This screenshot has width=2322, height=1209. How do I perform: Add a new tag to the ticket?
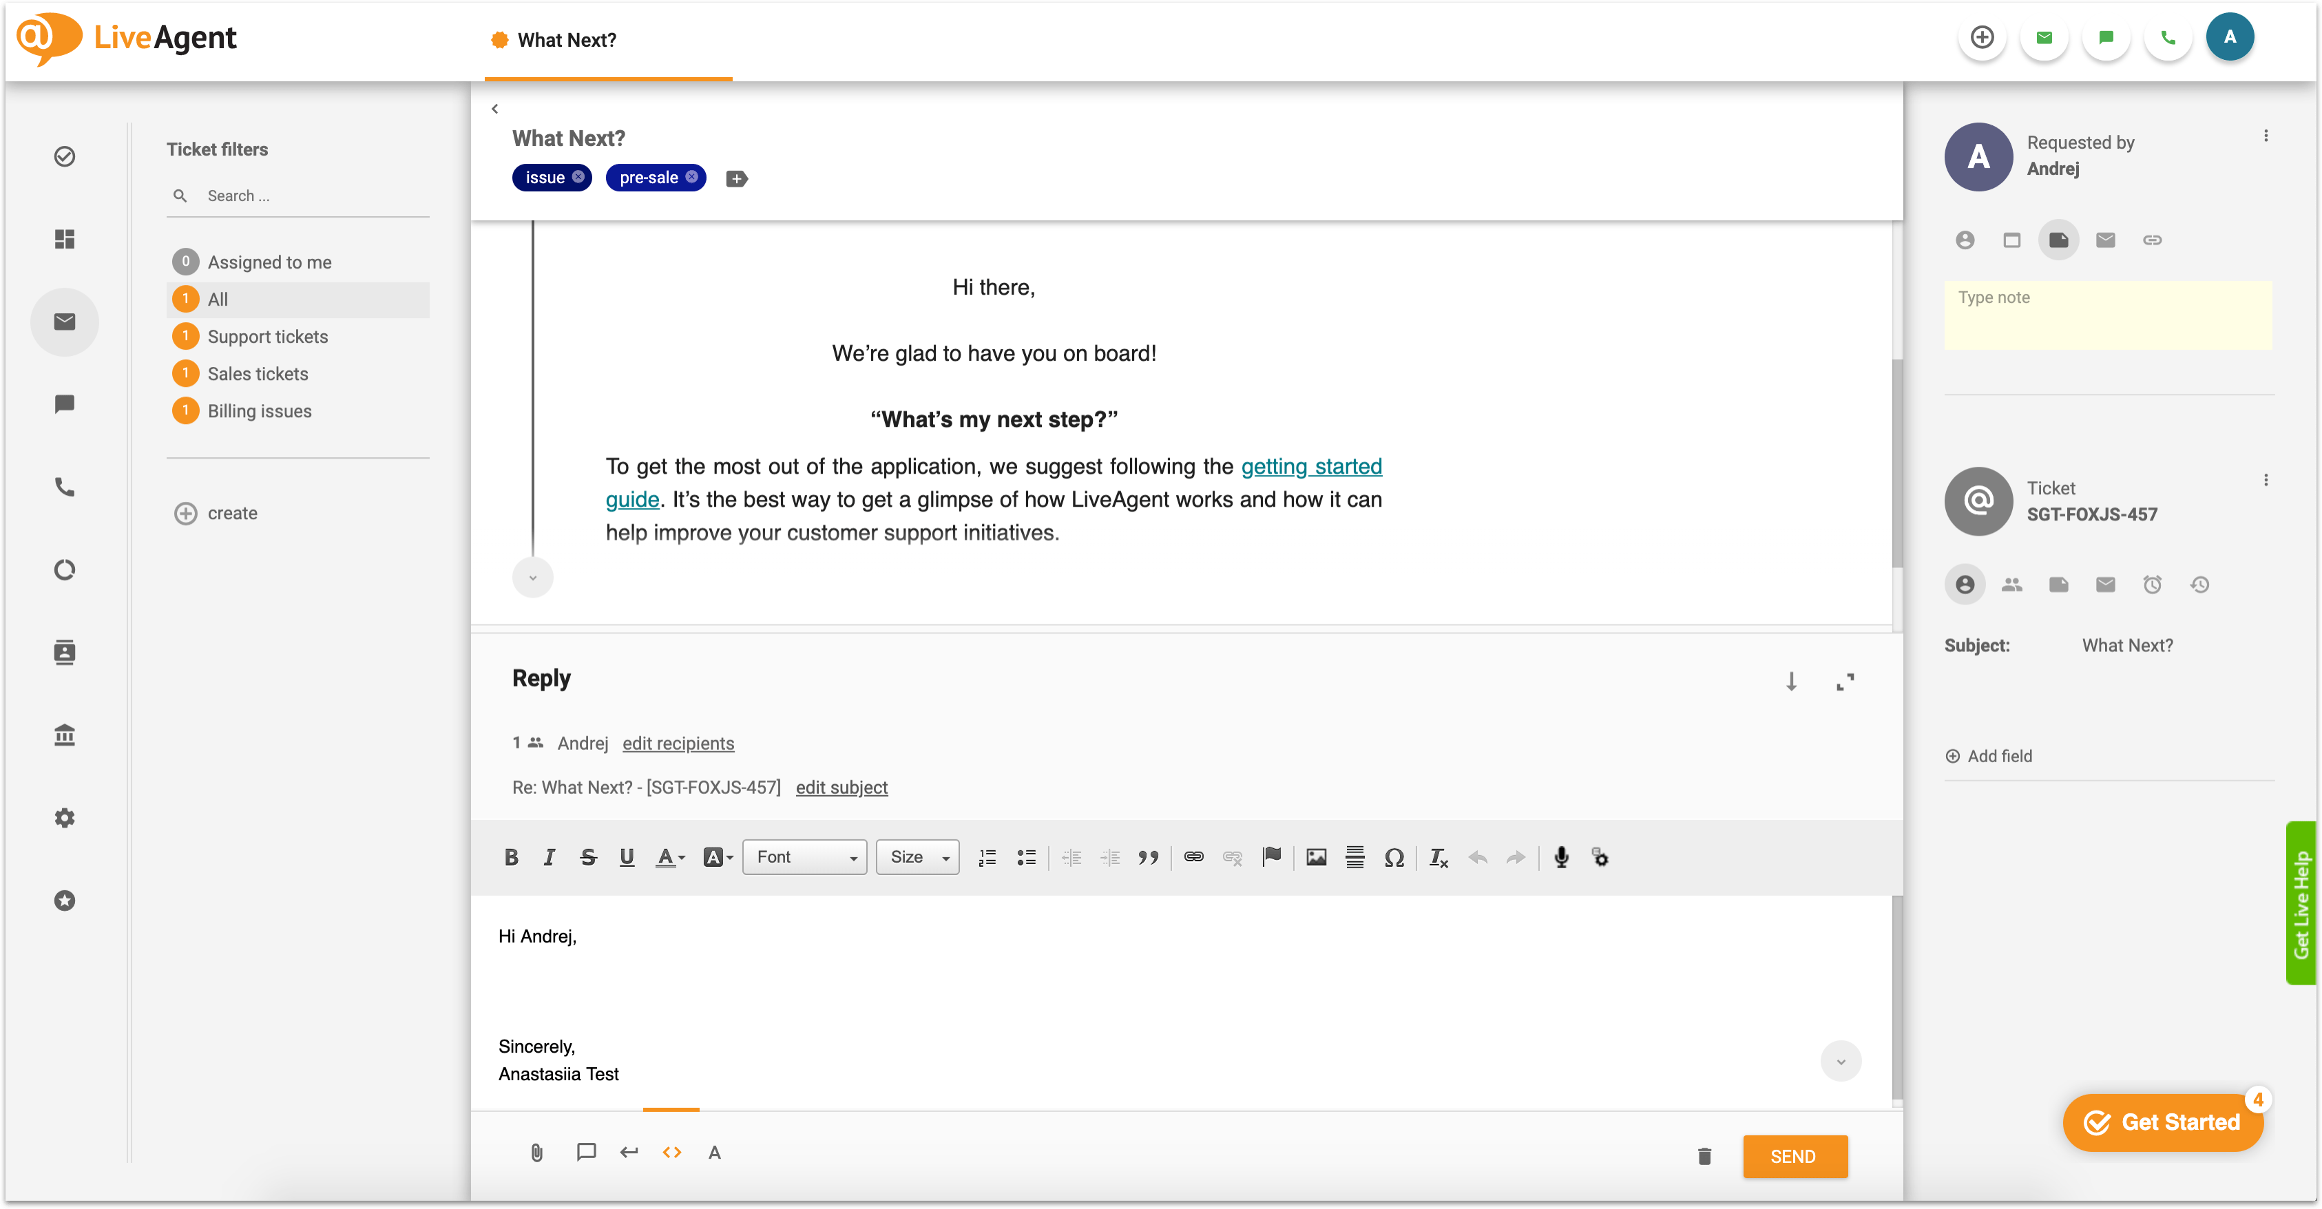(736, 178)
